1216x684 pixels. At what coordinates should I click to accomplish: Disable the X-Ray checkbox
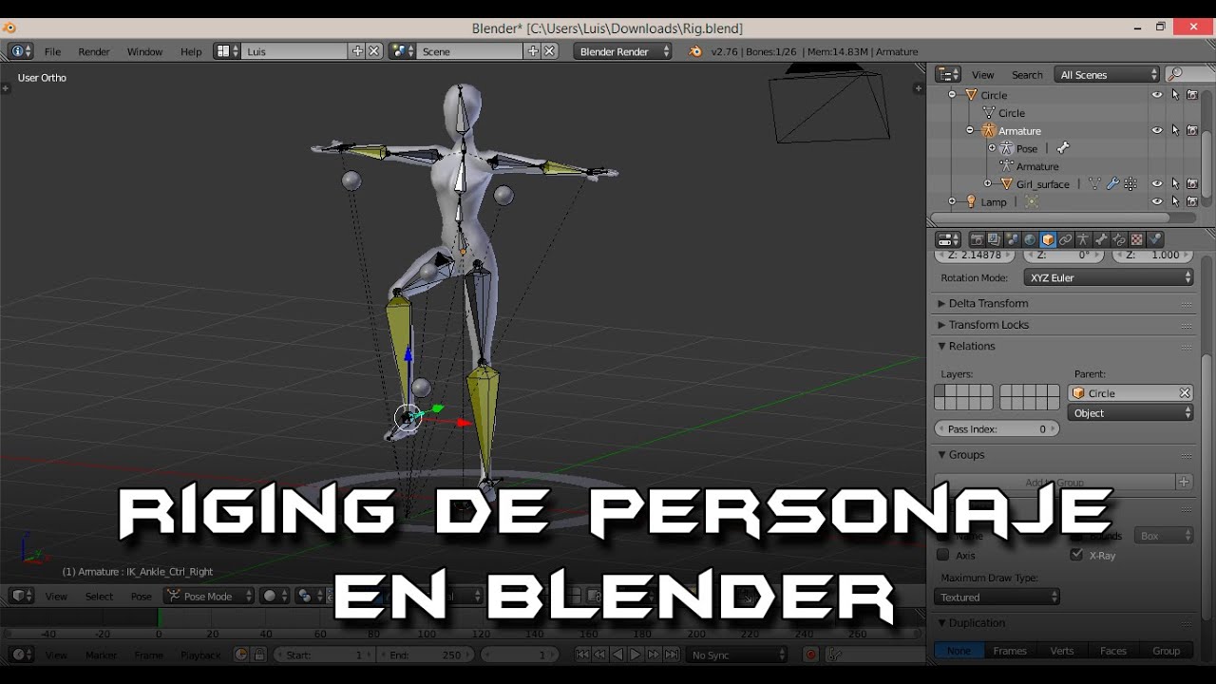pos(1076,555)
